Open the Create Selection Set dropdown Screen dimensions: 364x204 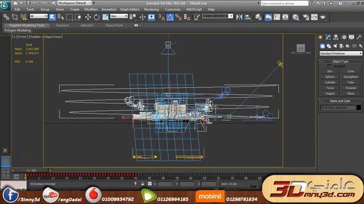(217, 16)
